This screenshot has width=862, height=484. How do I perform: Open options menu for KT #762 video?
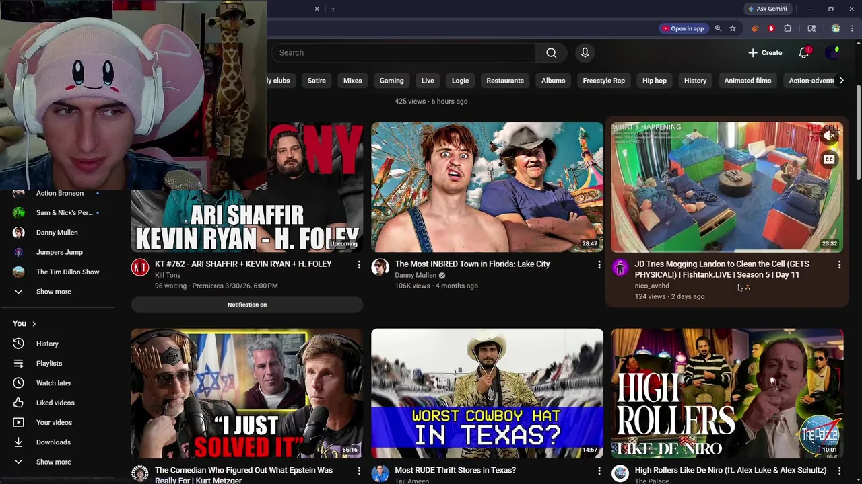click(x=359, y=265)
